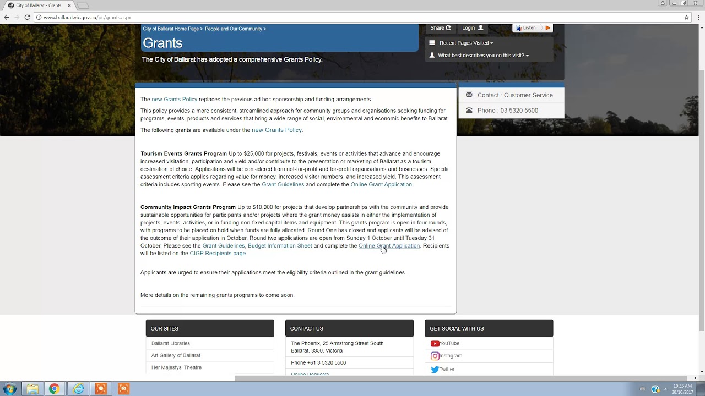This screenshot has height=396, width=705.
Task: Click the Share button
Action: click(x=441, y=28)
